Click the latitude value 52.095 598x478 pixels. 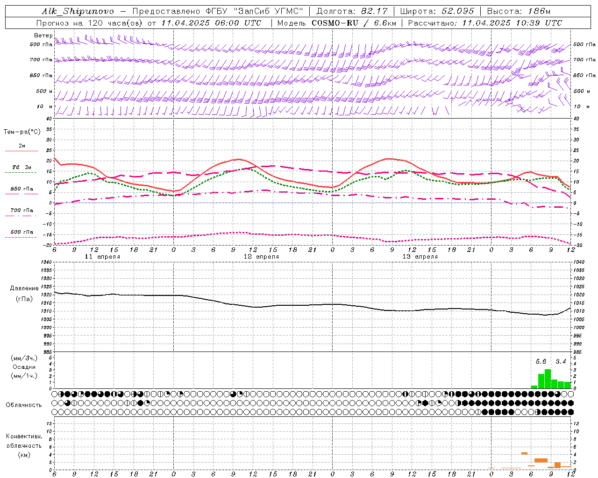(458, 11)
